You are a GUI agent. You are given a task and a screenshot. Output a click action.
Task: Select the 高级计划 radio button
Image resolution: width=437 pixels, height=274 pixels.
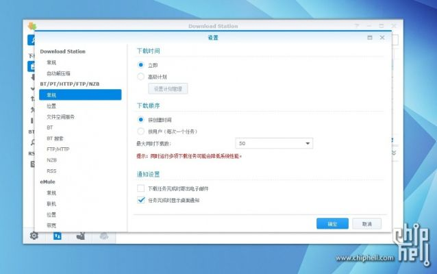click(x=140, y=76)
